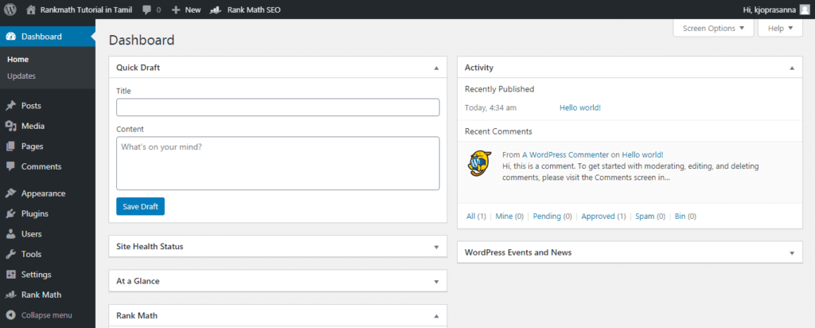Click the Pages icon in sidebar
815x328 pixels.
[10, 146]
